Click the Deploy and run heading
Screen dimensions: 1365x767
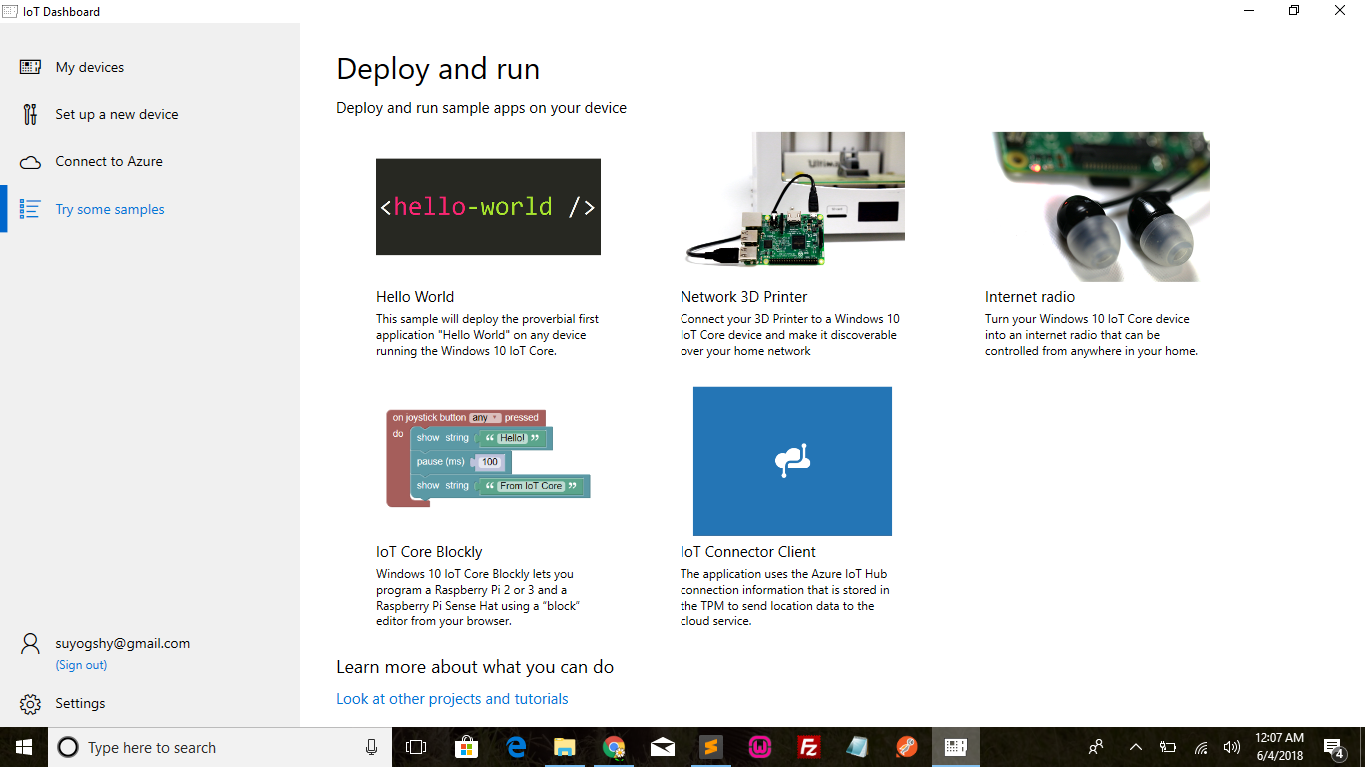point(438,69)
